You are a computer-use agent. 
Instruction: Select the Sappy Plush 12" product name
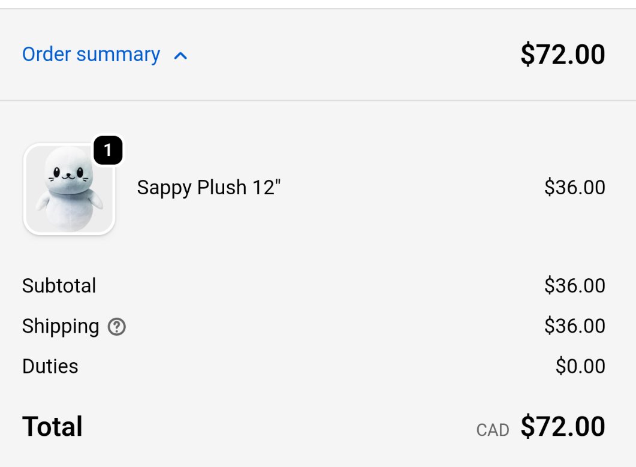209,188
